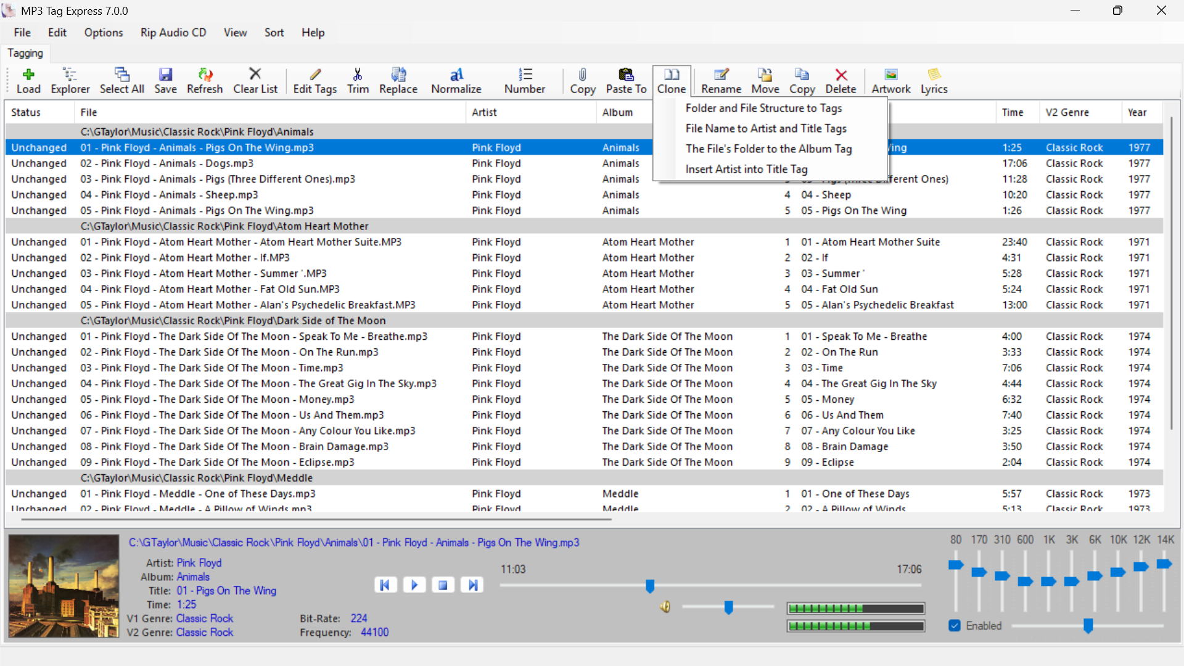Open the Sort menu

(274, 33)
